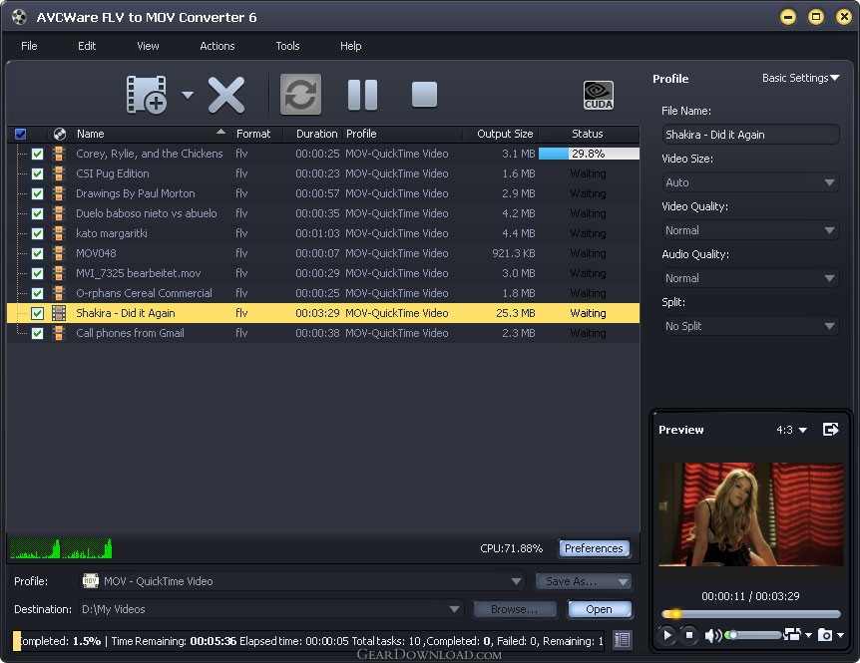Click the CPU usage graph
Screen dimensions: 860x663
pos(60,548)
